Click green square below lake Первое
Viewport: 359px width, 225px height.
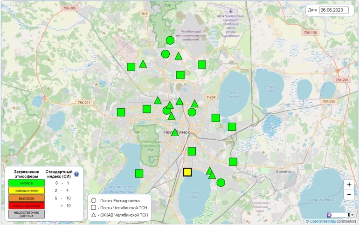point(215,118)
